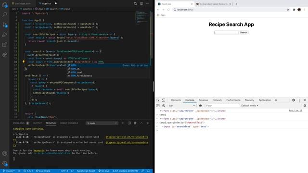Click the recipe search text input

click(226, 32)
